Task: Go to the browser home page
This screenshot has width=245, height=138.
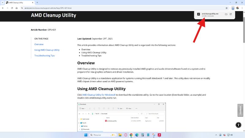Action: 17,8
